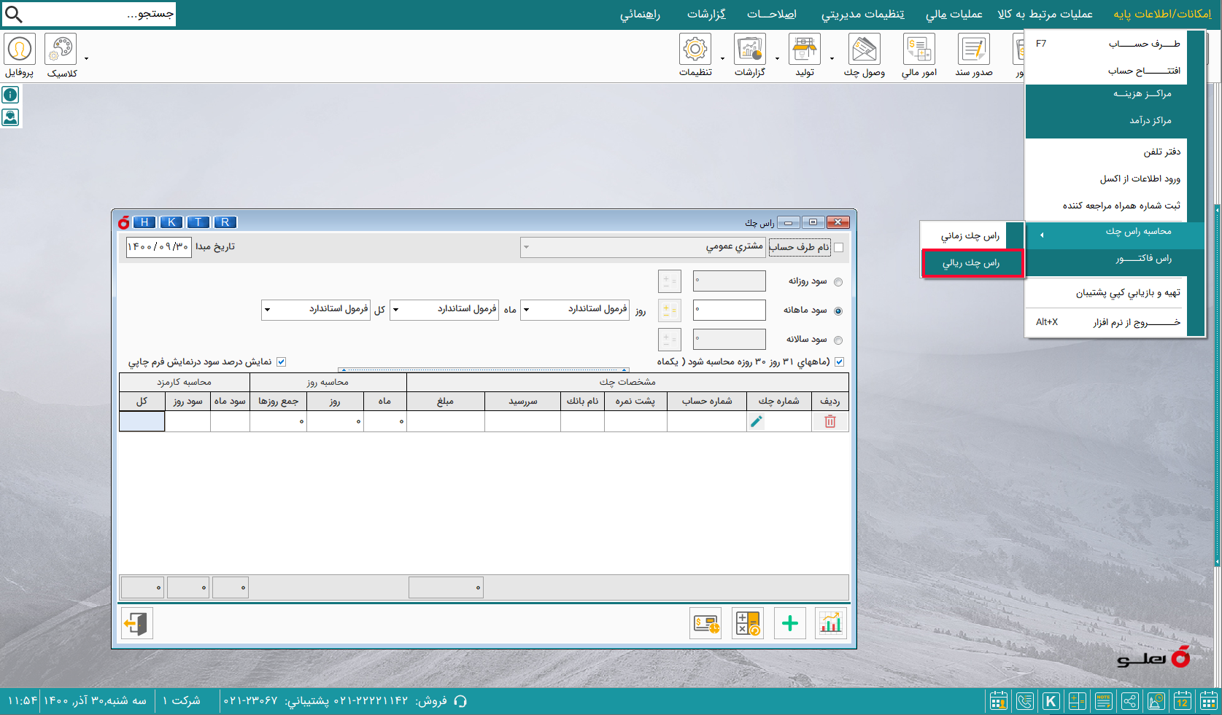Open صدور سند from the toolbar

pos(973,50)
